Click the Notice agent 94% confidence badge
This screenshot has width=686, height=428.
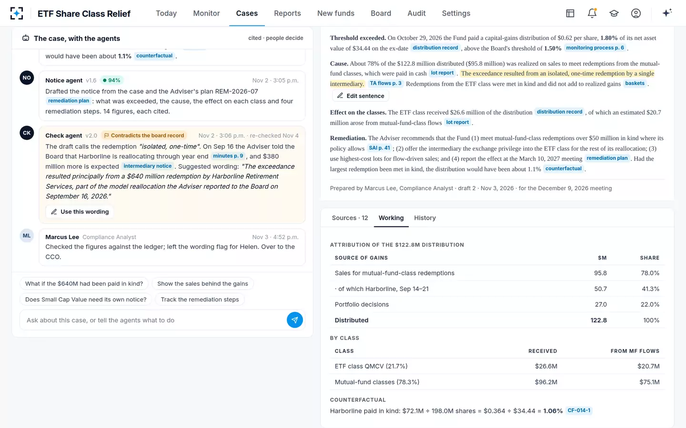coord(111,80)
